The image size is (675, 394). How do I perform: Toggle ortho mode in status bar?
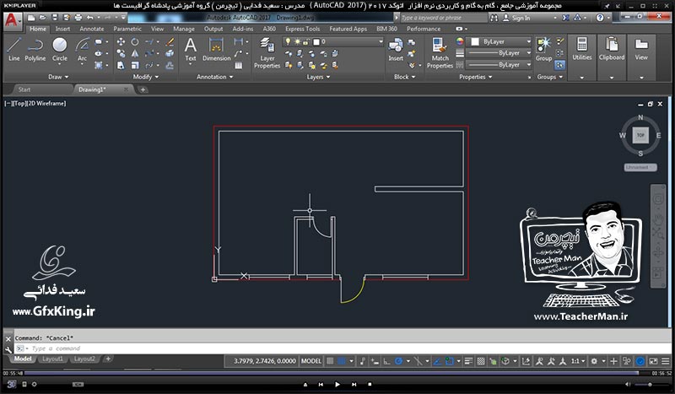point(386,361)
